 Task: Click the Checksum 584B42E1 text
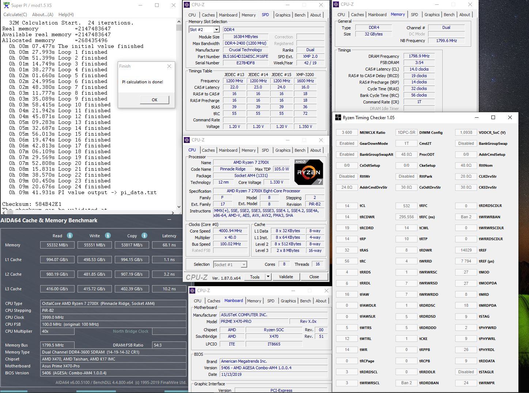pos(32,204)
